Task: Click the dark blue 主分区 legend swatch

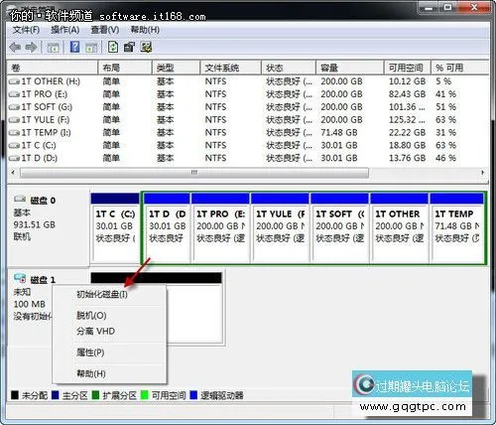Action: coord(56,395)
